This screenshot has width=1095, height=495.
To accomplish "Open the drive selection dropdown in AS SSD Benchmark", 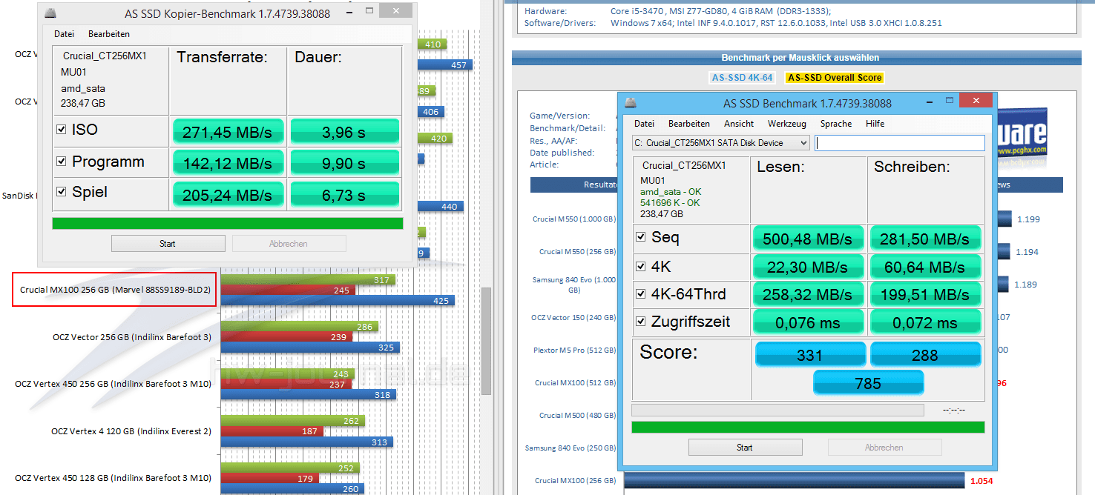I will (x=720, y=143).
